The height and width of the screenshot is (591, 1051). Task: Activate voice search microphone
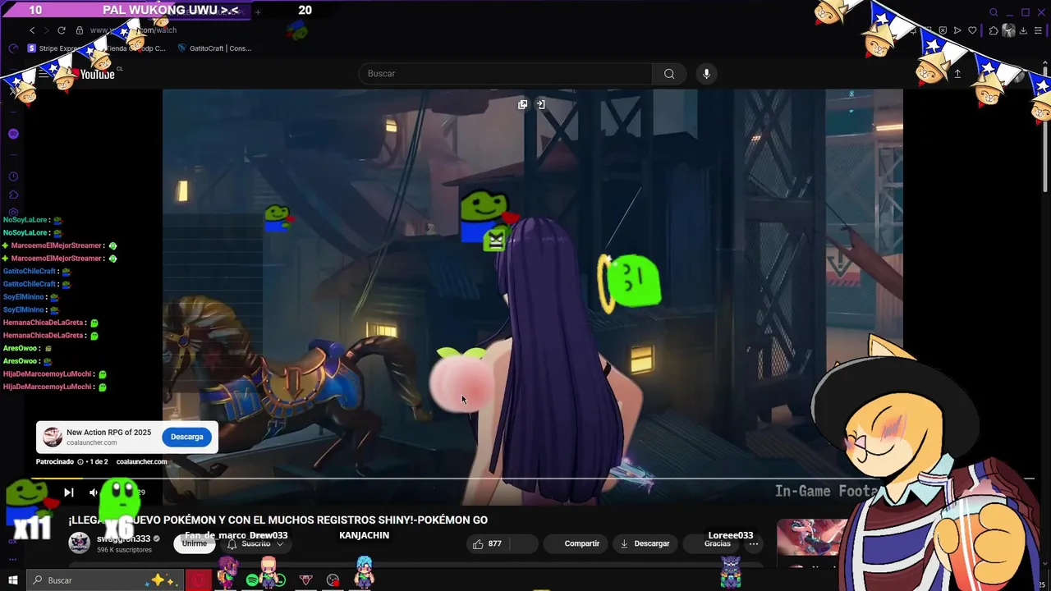coord(706,74)
